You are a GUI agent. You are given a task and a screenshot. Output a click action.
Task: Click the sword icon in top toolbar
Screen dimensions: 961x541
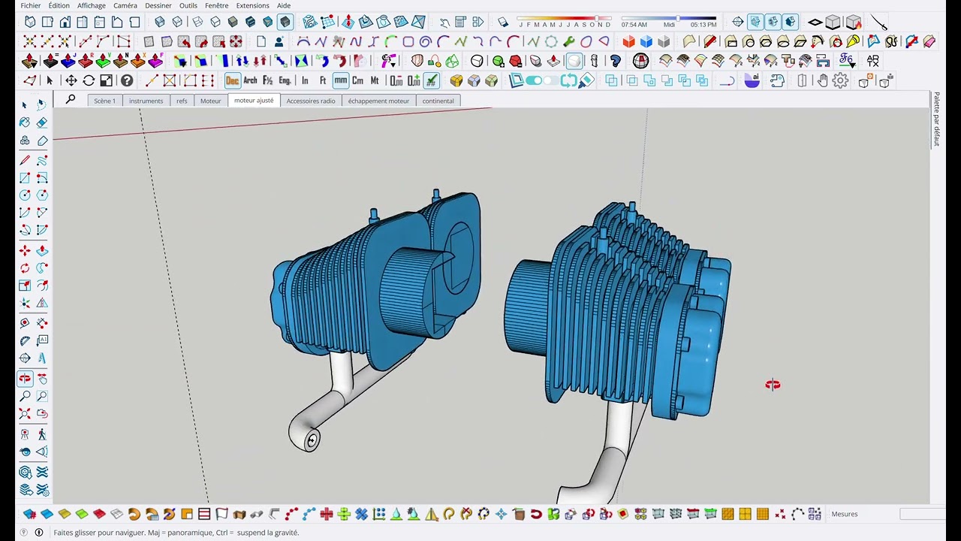click(879, 23)
